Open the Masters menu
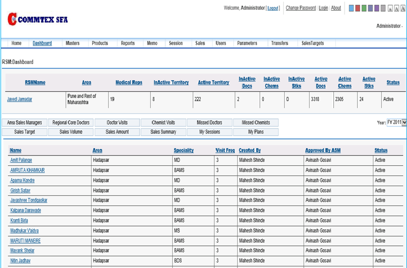This screenshot has width=407, height=268. pos(72,43)
